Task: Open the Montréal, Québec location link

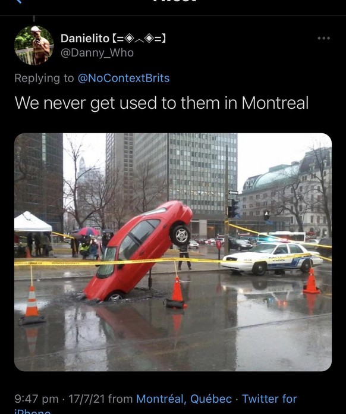Action: (184, 399)
